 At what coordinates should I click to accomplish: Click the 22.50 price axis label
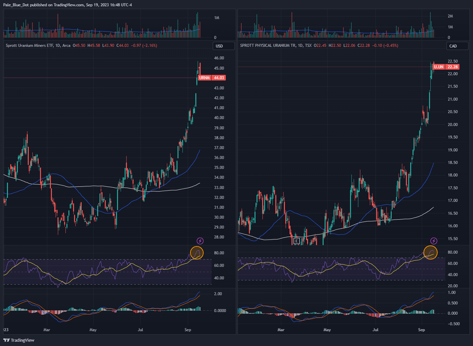click(x=453, y=61)
